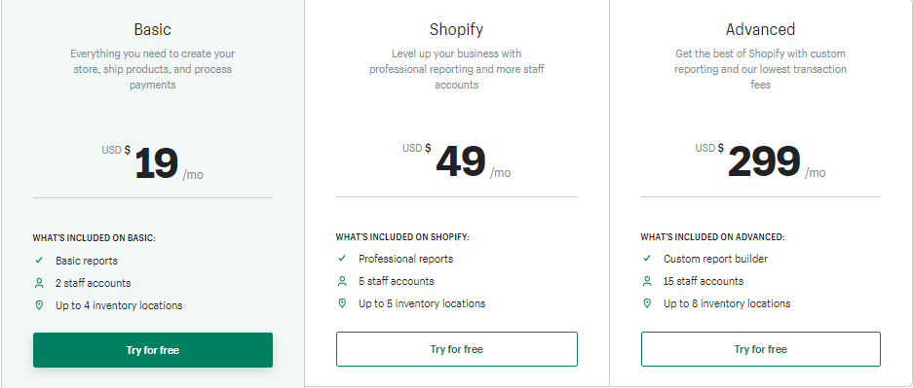Click the person icon next to 5 staff accounts
913x388 pixels.
(x=342, y=281)
